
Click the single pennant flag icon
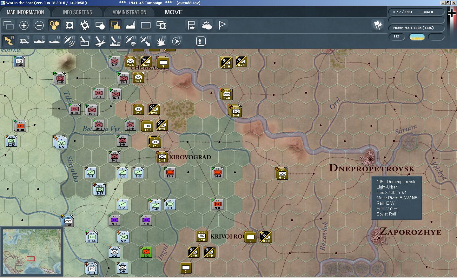click(x=222, y=25)
